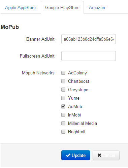Tick the Greystripe checkbox
The width and height of the screenshot is (128, 168).
click(x=63, y=90)
